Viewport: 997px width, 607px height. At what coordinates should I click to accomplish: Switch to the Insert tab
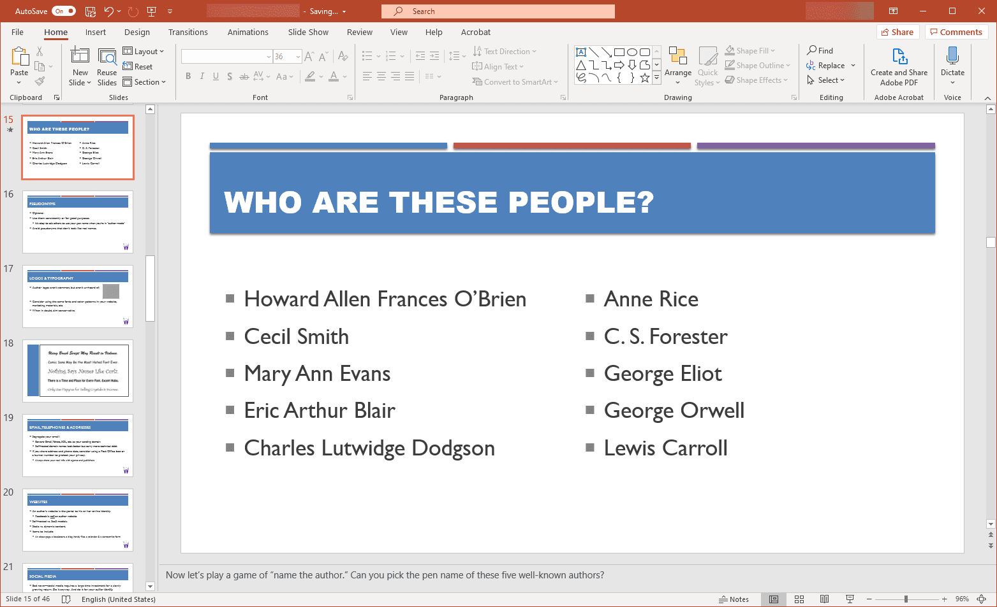[x=96, y=32]
